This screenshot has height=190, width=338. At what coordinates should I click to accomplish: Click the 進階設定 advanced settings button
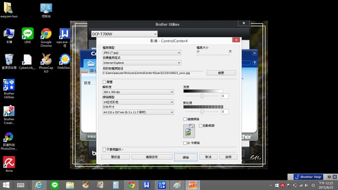[x=152, y=157]
